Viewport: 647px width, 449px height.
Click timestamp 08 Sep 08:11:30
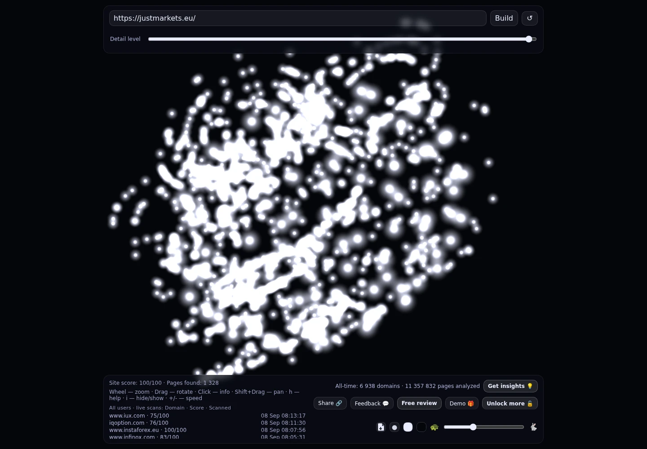click(283, 423)
